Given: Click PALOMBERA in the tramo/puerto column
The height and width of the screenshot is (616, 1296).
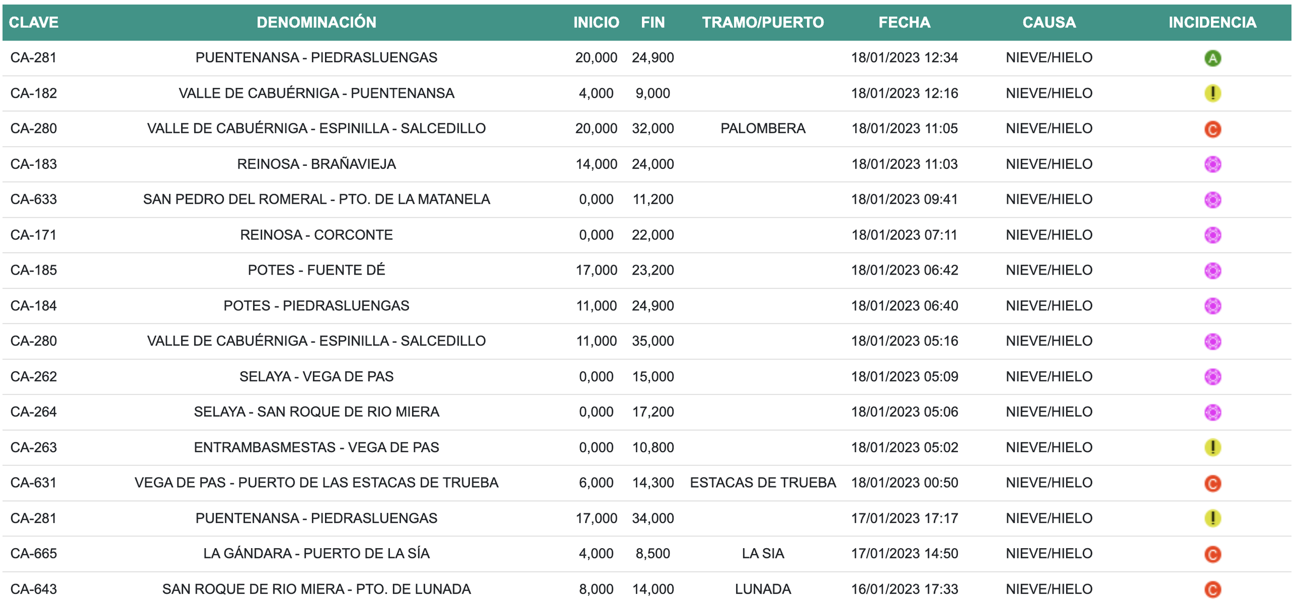Looking at the screenshot, I should coord(762,128).
